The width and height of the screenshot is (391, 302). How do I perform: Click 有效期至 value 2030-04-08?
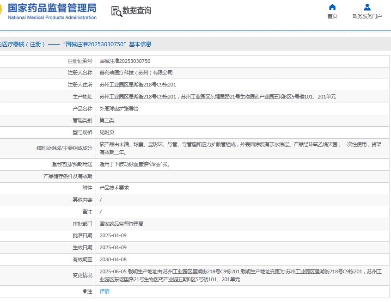click(113, 259)
